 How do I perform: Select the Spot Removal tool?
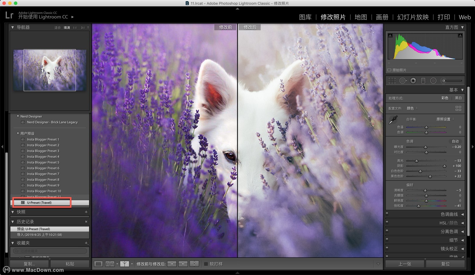pyautogui.click(x=403, y=81)
